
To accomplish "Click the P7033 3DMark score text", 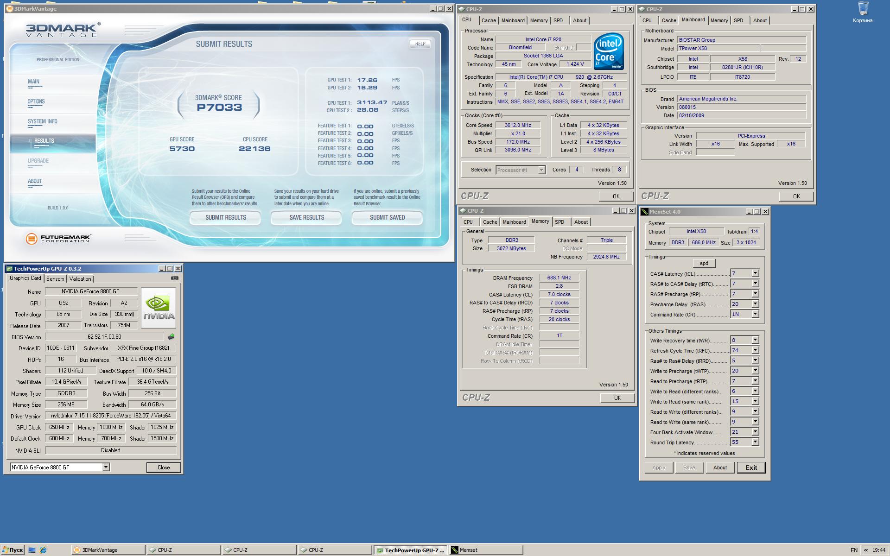I will click(x=219, y=107).
